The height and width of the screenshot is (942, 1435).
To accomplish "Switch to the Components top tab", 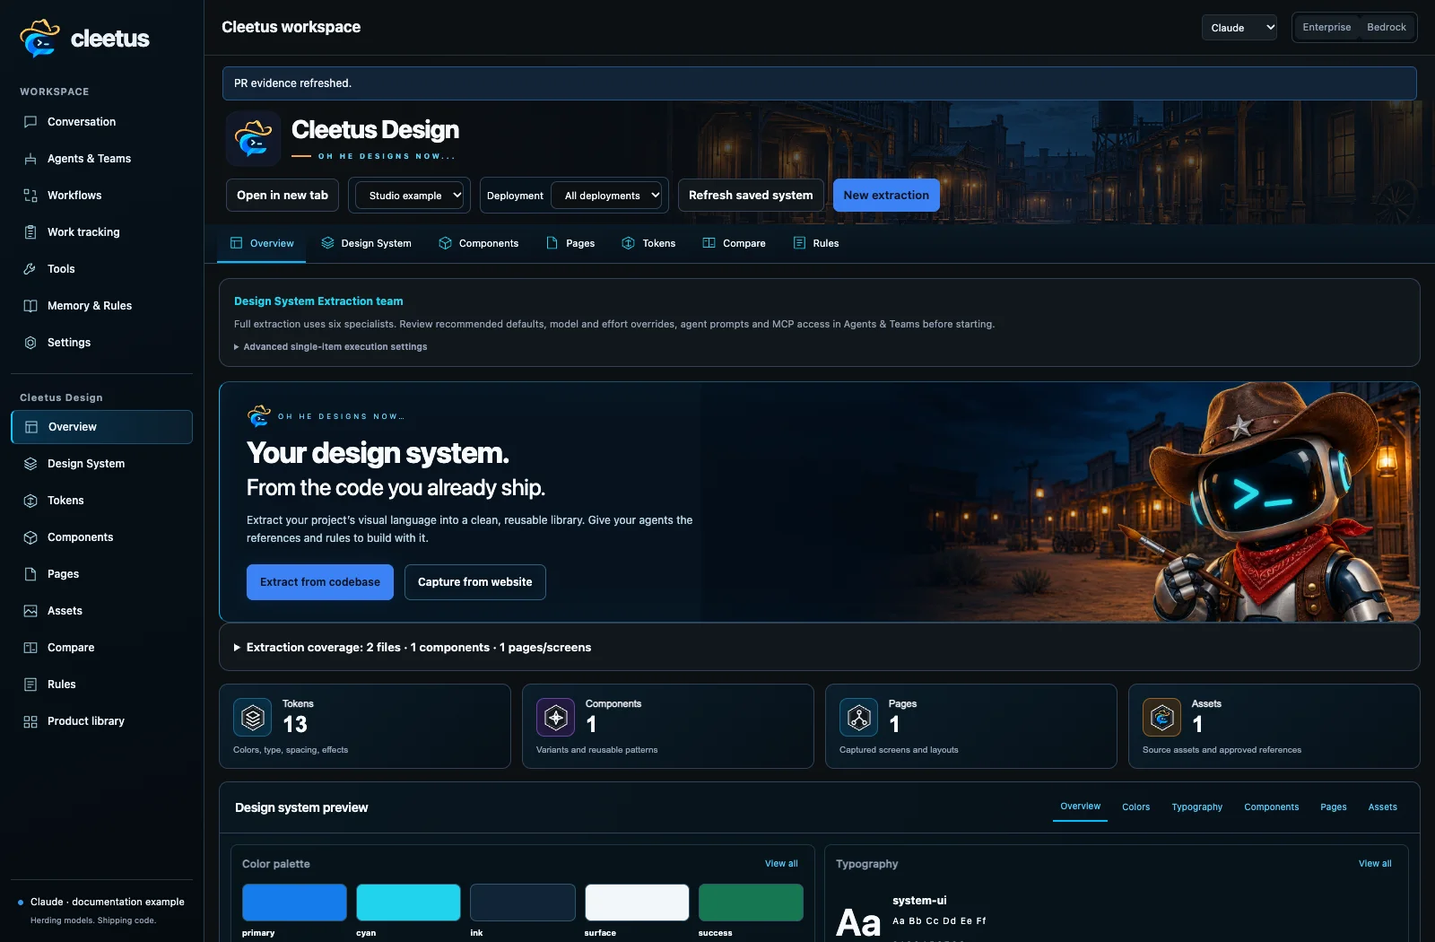I will coord(478,243).
